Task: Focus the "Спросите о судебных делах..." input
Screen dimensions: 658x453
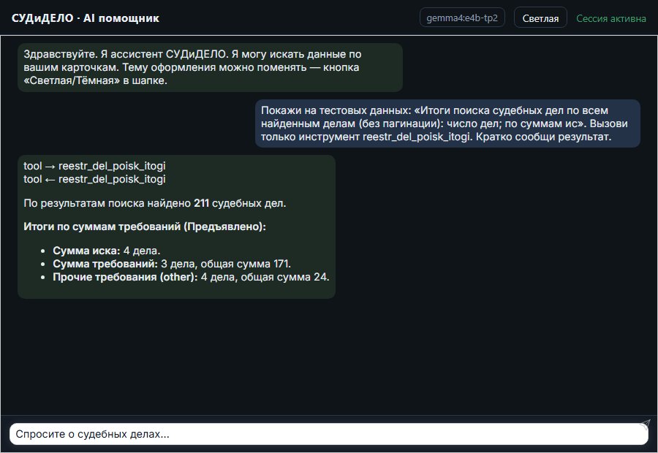Action: [328, 434]
